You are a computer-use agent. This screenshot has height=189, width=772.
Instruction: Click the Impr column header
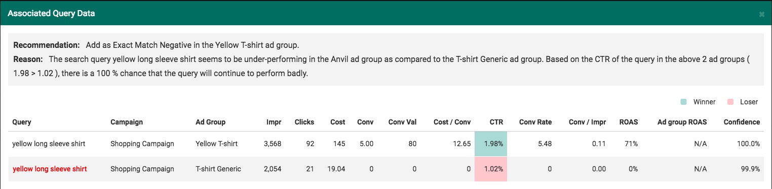(x=274, y=122)
